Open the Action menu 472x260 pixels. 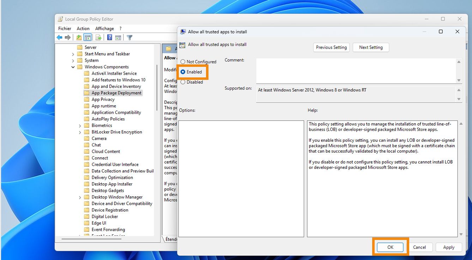tap(83, 28)
